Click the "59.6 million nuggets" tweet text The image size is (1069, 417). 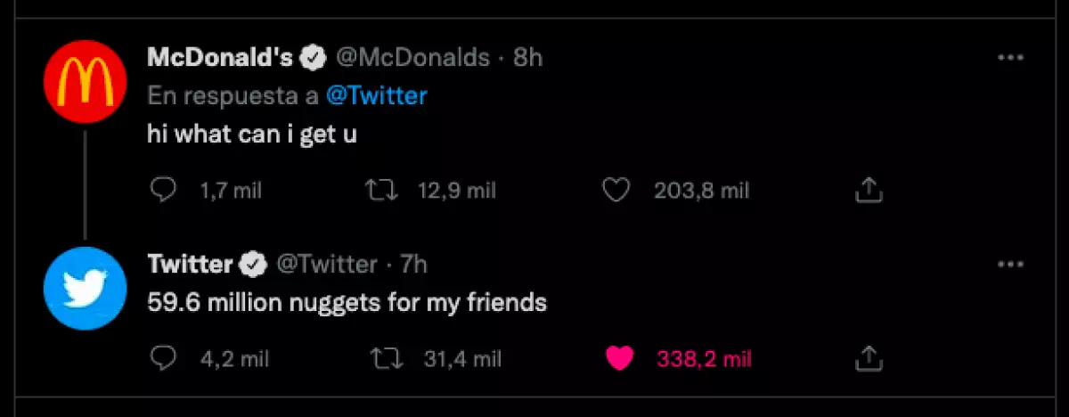[347, 303]
